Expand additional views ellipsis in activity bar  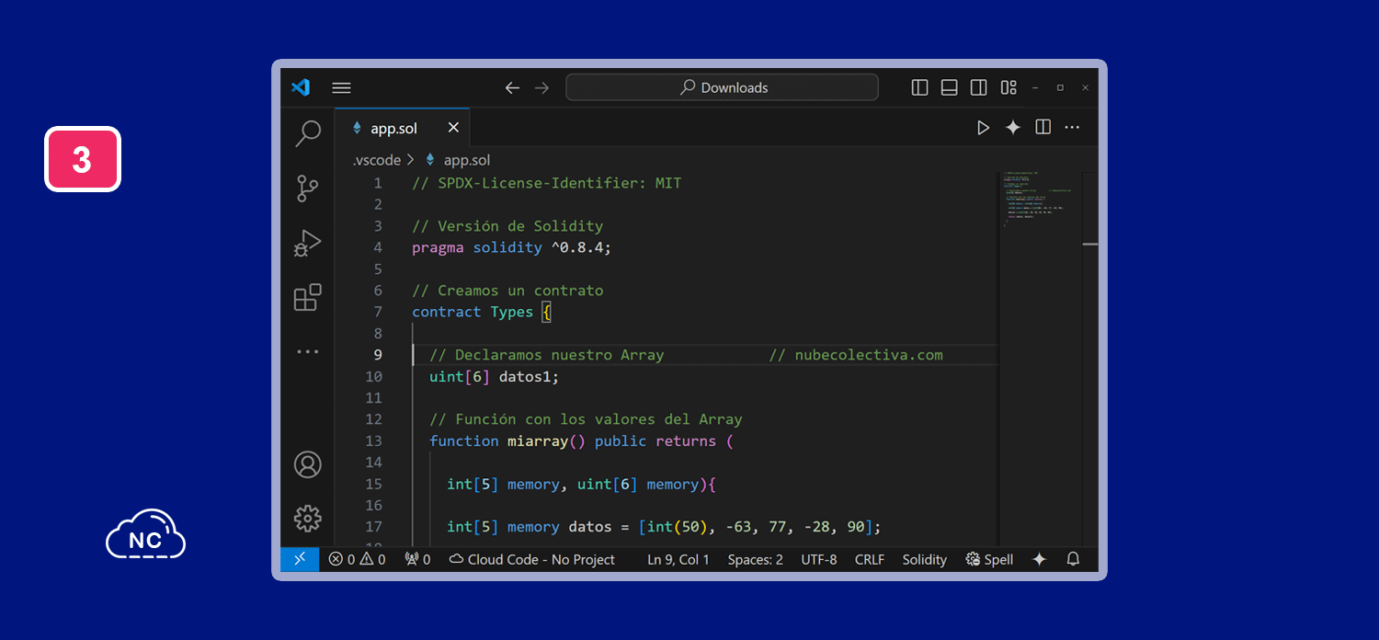pos(307,351)
